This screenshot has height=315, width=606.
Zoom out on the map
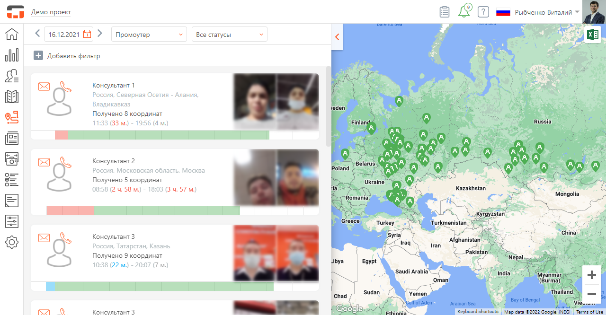(591, 294)
